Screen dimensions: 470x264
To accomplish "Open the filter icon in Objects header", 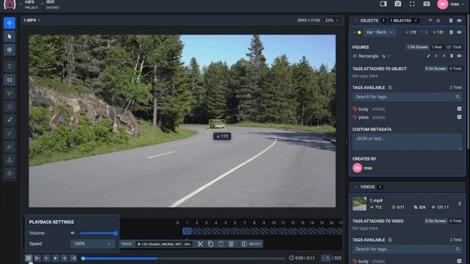I will 430,21.
